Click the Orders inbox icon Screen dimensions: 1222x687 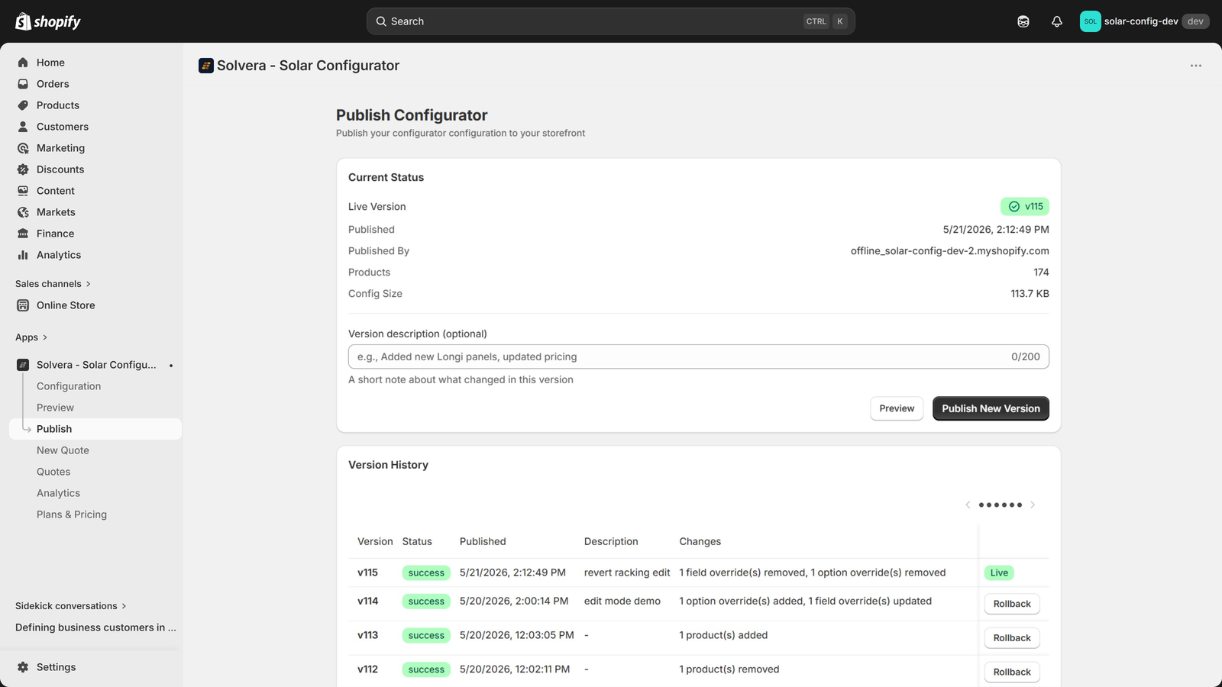[x=23, y=84]
